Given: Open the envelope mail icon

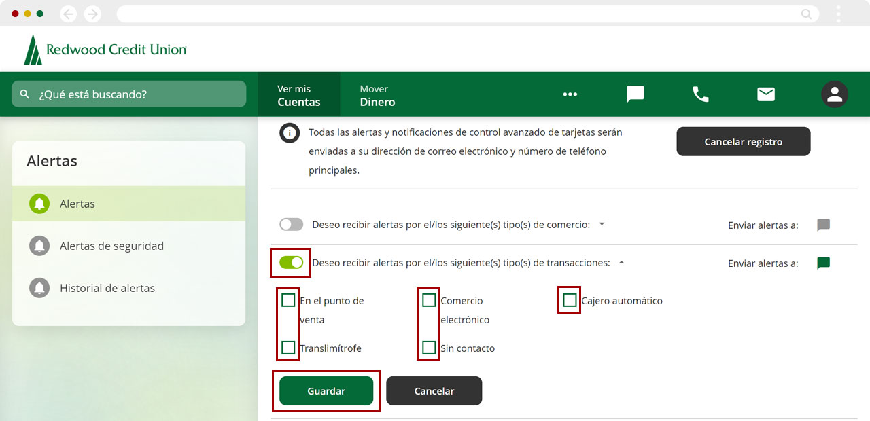Looking at the screenshot, I should pos(766,94).
